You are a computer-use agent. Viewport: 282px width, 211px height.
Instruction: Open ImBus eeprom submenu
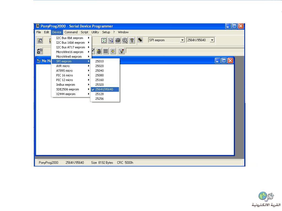pos(71,85)
